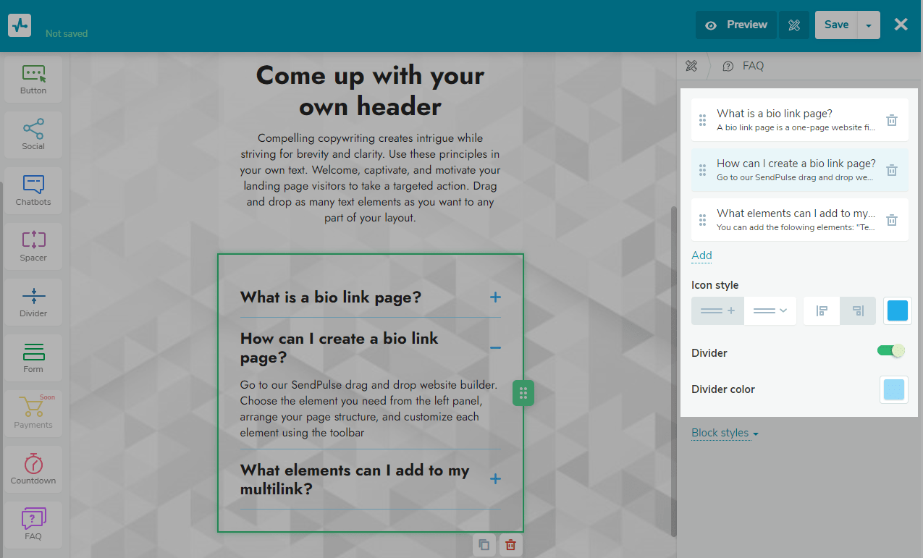Duplicate the selected FAQ block
This screenshot has height=558, width=923.
(x=484, y=545)
